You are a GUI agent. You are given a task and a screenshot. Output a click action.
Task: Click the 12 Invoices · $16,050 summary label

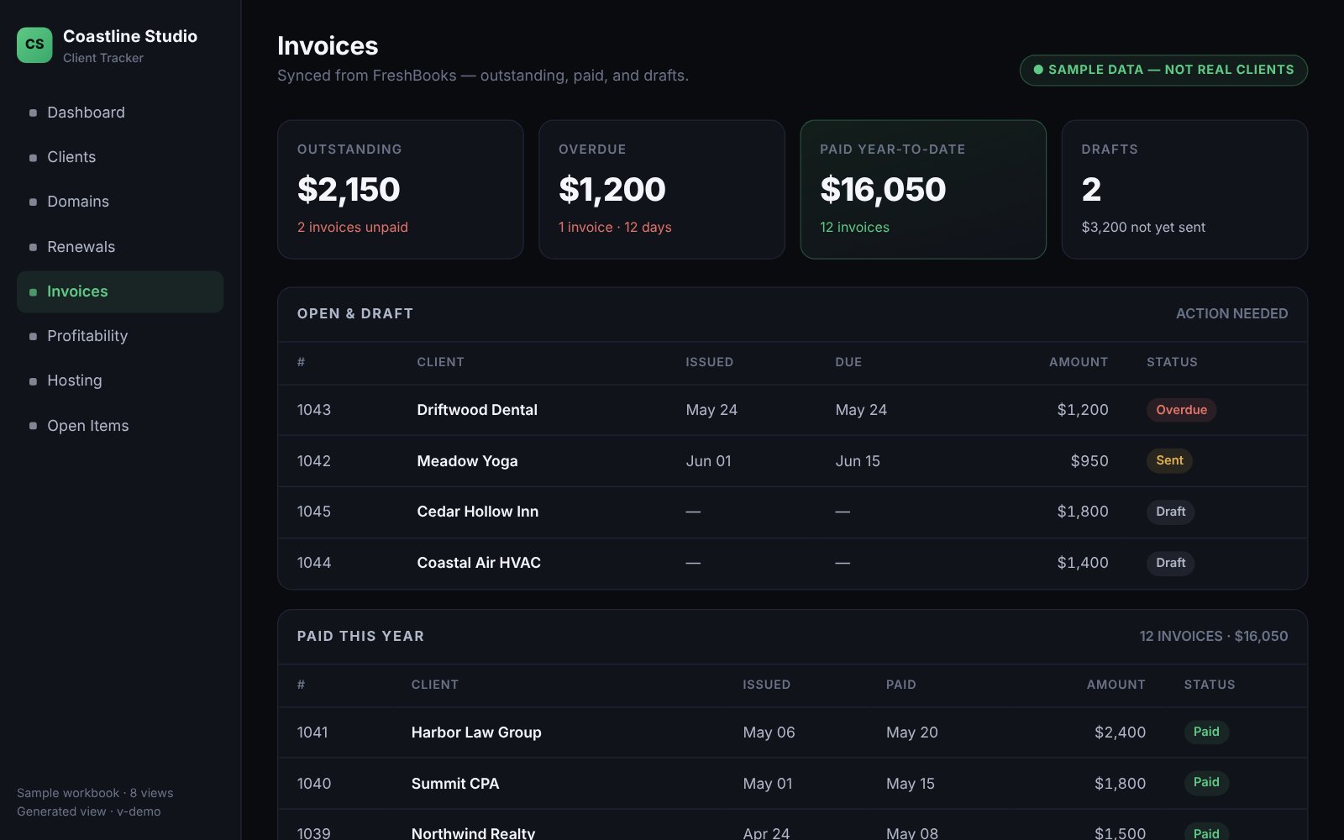click(x=1213, y=636)
